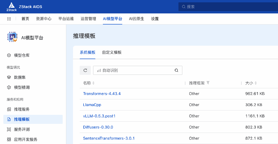Viewport: 278px width, 144px height.
Task: Sort the table by 大小 column
Action: tap(256, 83)
